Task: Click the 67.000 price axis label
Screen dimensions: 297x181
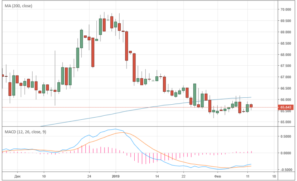Action: click(286, 77)
